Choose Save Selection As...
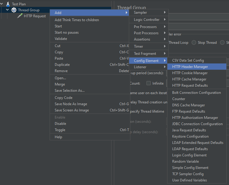Screen dimensions: 229x185 [90, 91]
